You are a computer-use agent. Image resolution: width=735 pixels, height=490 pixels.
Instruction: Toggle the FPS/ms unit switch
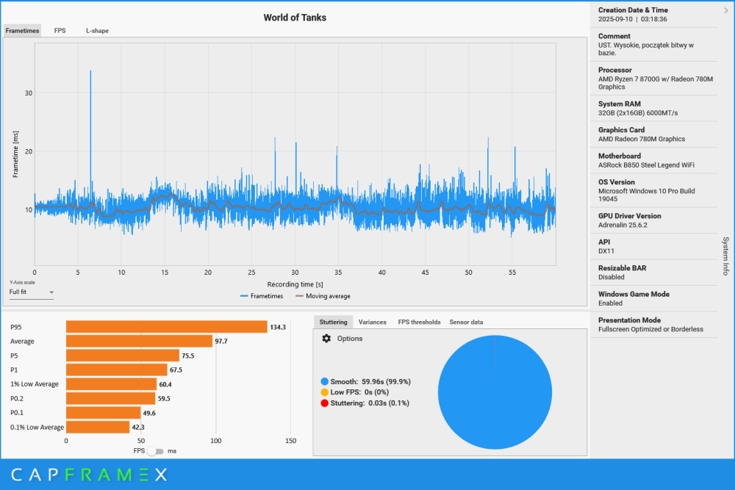tap(156, 451)
